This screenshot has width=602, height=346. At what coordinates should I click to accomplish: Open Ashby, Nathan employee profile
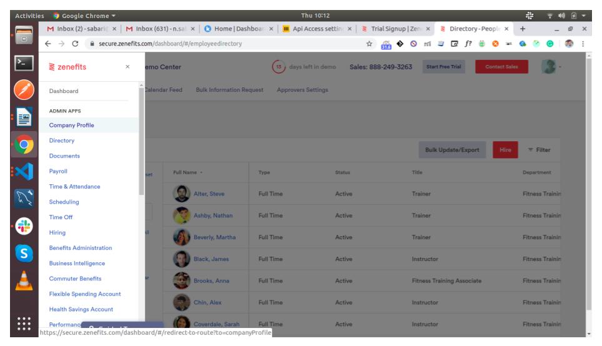[213, 215]
